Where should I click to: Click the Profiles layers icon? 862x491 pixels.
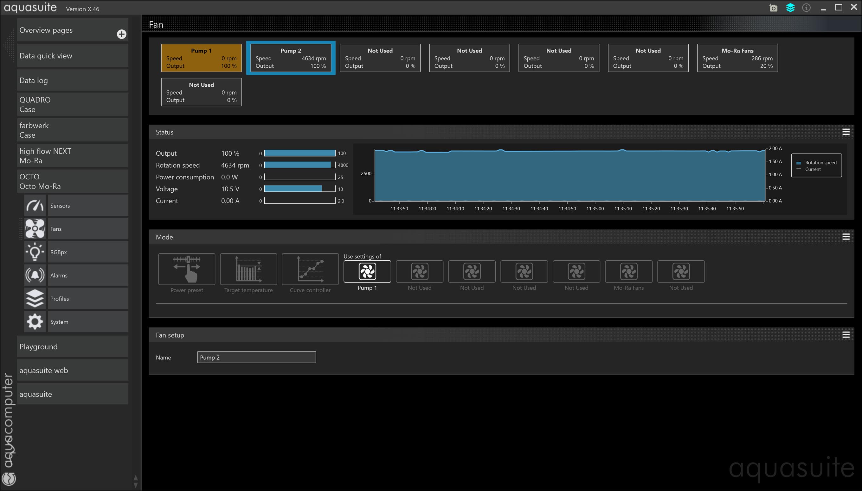click(35, 298)
